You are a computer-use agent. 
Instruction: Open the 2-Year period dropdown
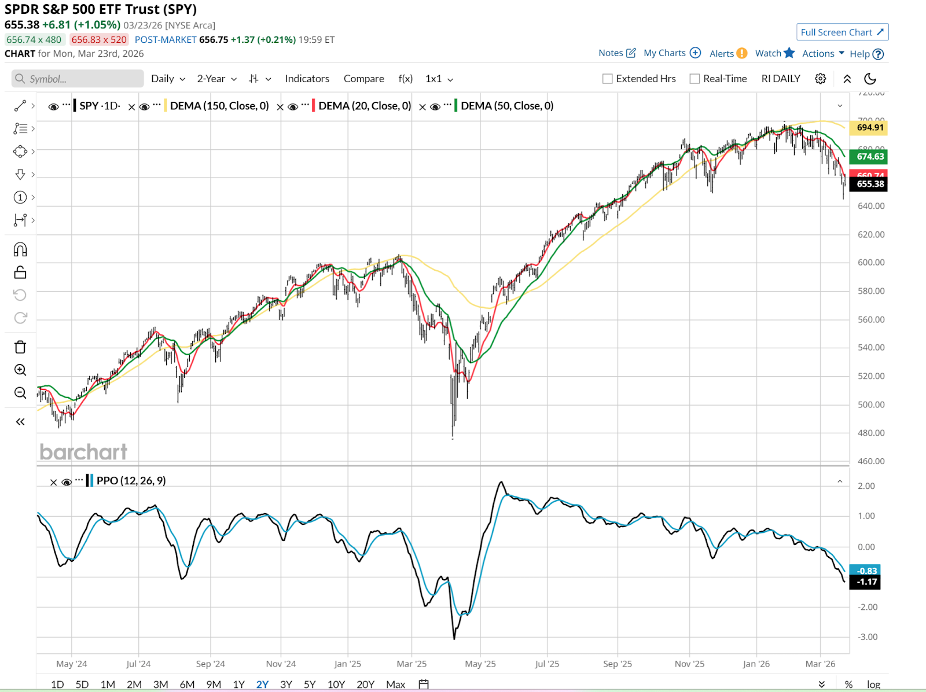tap(217, 79)
